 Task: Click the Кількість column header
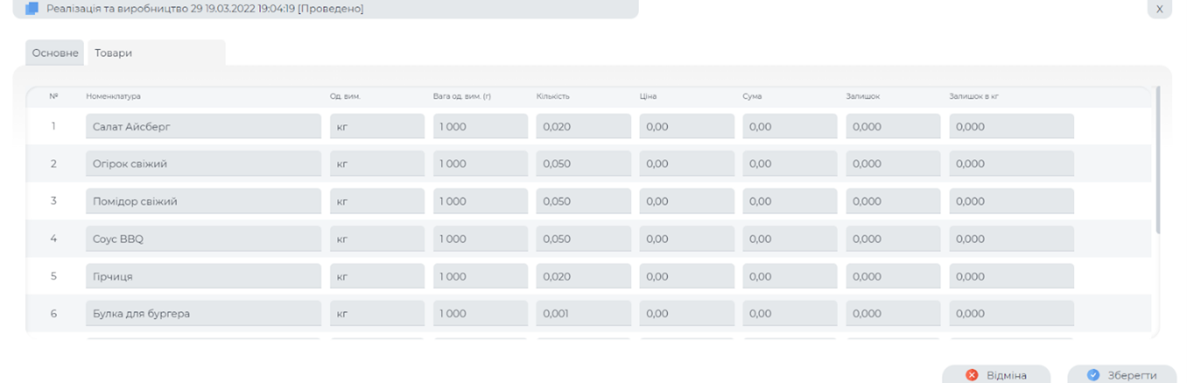[553, 96]
